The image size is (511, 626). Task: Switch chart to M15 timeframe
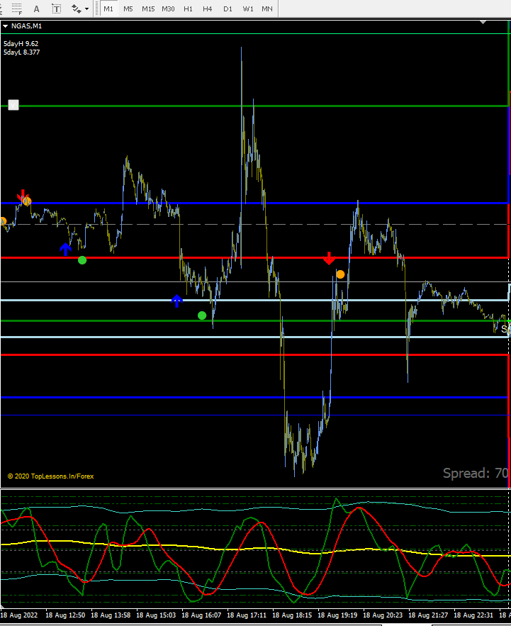coord(148,9)
